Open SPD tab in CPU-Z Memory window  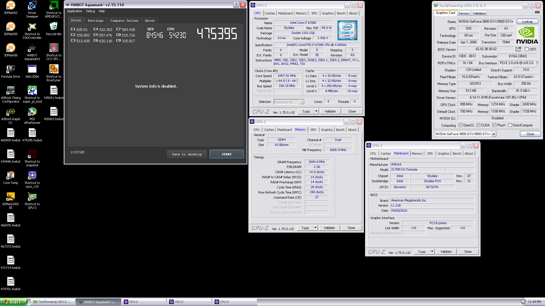pos(313,130)
